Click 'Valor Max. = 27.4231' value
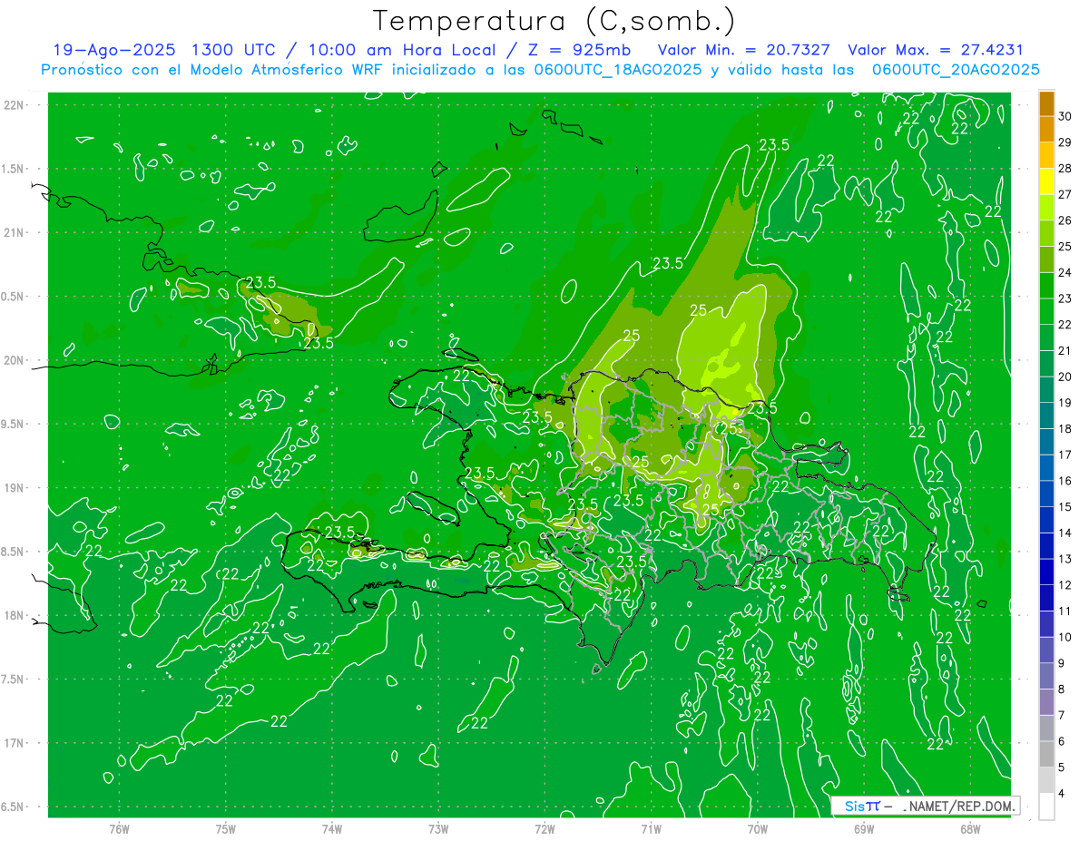Image resolution: width=1089 pixels, height=841 pixels. pos(935,50)
